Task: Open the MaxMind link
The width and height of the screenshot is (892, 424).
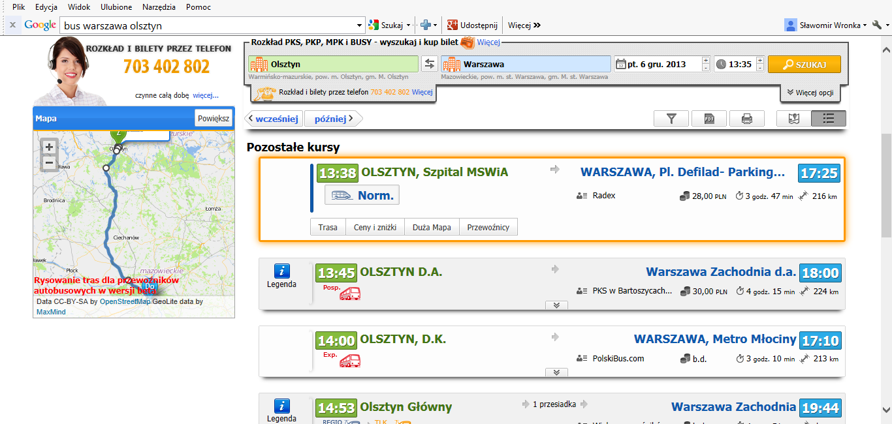Action: (x=51, y=312)
